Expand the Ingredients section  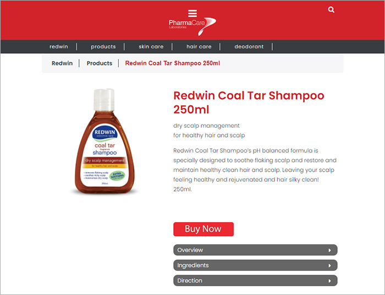pos(255,265)
